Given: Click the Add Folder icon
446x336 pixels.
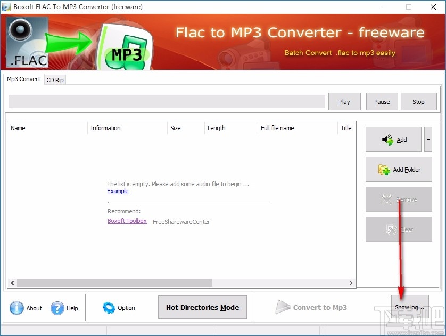Looking at the screenshot, I should pyautogui.click(x=383, y=170).
